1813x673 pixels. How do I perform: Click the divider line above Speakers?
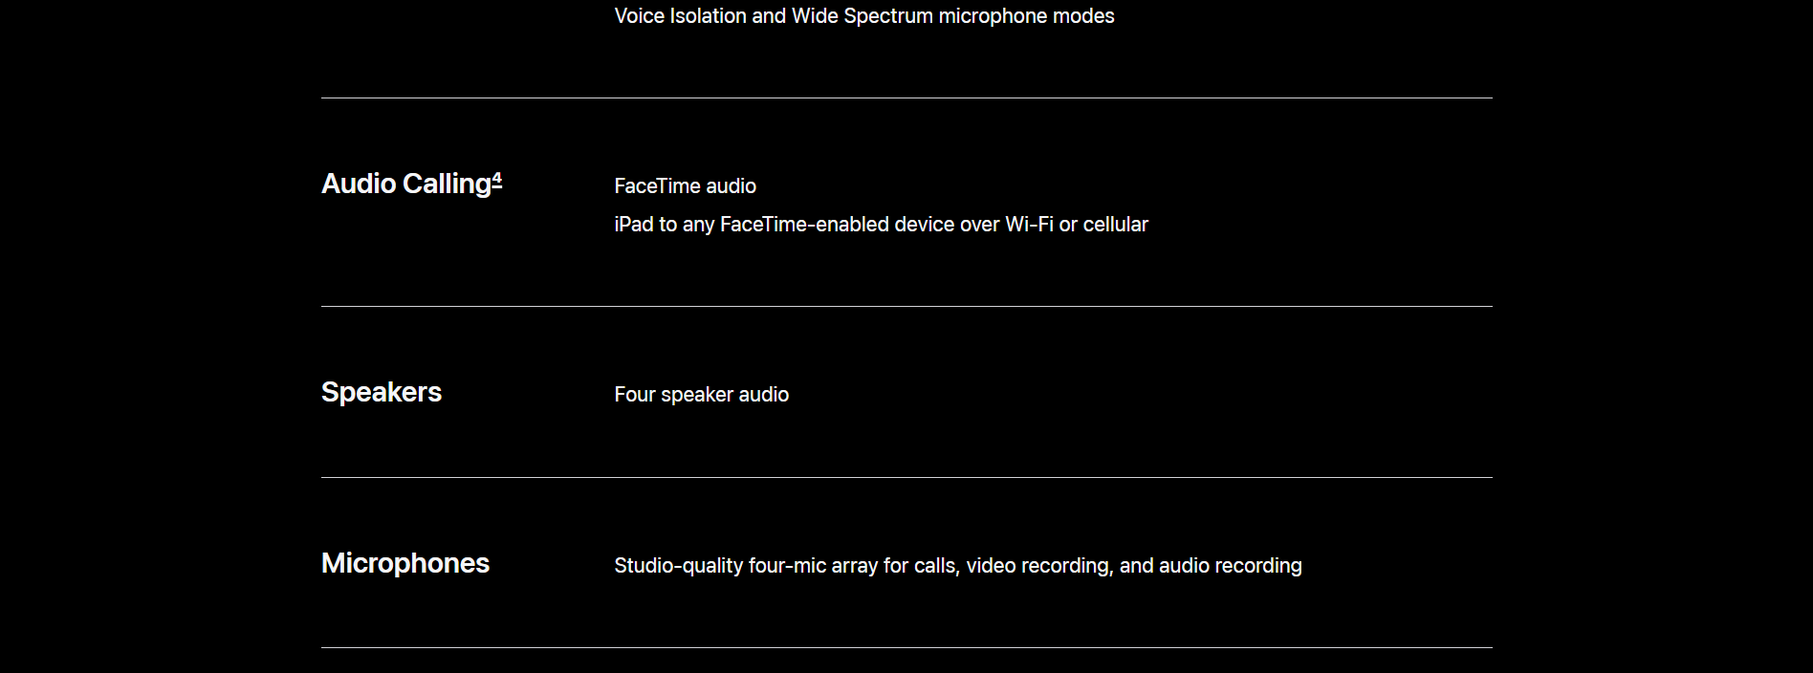[x=906, y=306]
